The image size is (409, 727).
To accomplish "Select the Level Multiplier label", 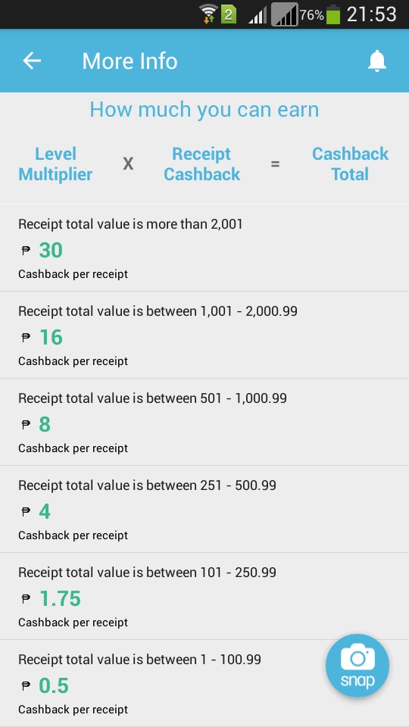I will tap(55, 164).
